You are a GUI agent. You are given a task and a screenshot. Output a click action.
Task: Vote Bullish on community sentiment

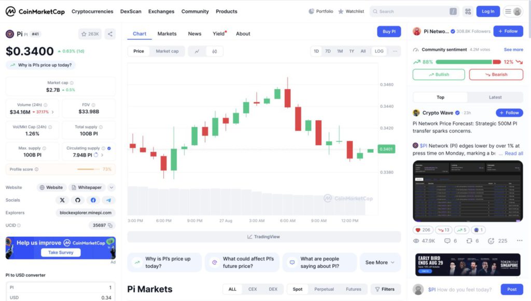(x=439, y=75)
